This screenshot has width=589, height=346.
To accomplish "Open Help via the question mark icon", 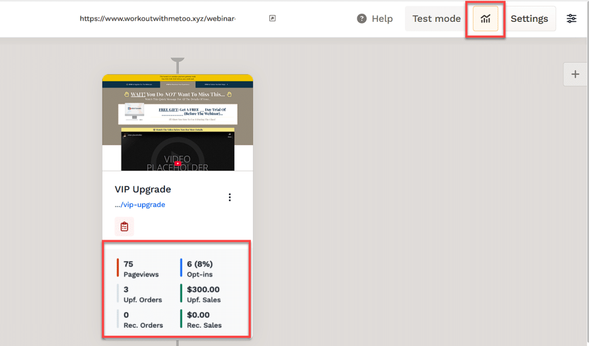I will tap(361, 18).
